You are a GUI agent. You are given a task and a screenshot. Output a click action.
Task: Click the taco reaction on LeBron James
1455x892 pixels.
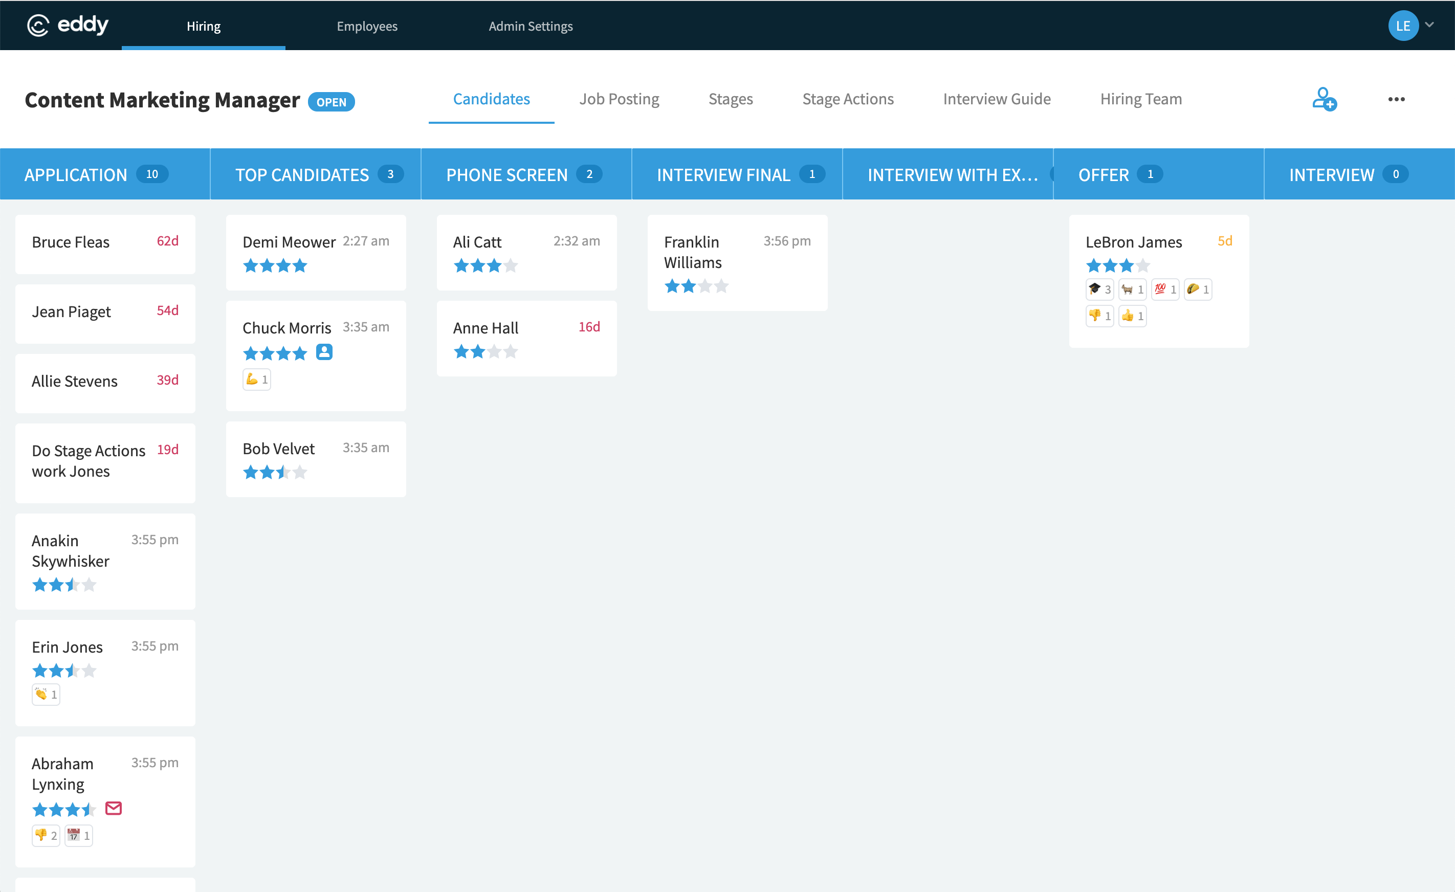pos(1198,289)
